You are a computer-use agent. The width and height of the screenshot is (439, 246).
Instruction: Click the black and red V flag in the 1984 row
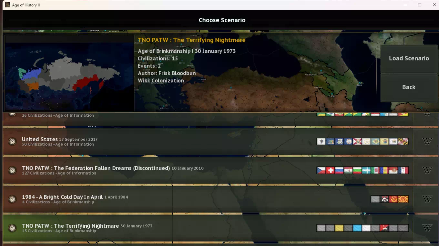(384, 199)
